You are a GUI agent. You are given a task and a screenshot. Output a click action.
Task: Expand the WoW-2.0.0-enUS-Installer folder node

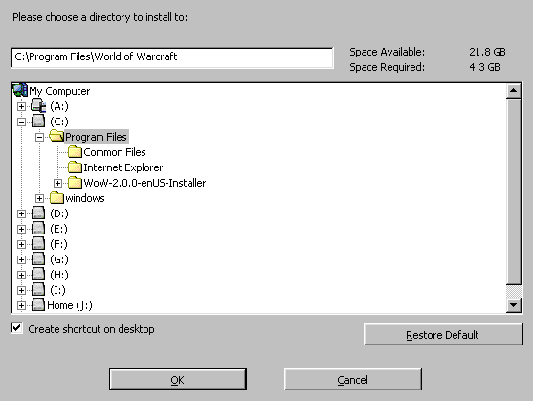(x=58, y=183)
